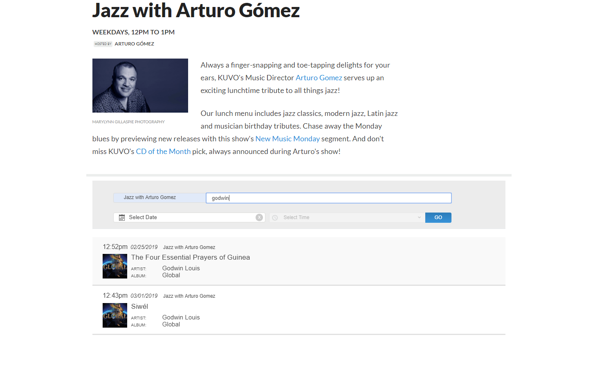604x378 pixels.
Task: Open the Select Date picker field
Action: (189, 217)
